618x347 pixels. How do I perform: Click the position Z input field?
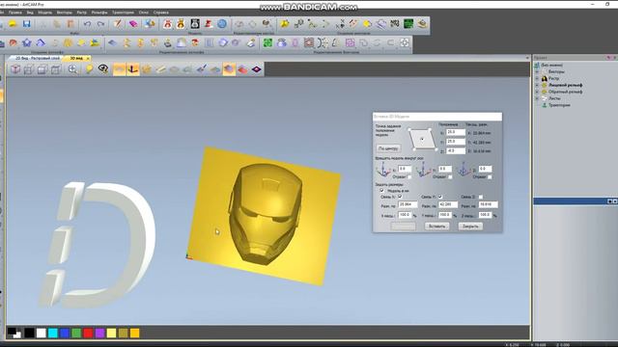pyautogui.click(x=456, y=150)
